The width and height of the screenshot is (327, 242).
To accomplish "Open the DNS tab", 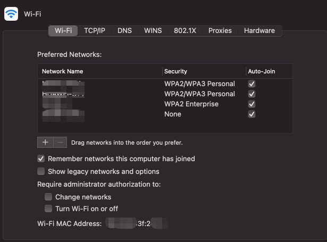I will [124, 31].
